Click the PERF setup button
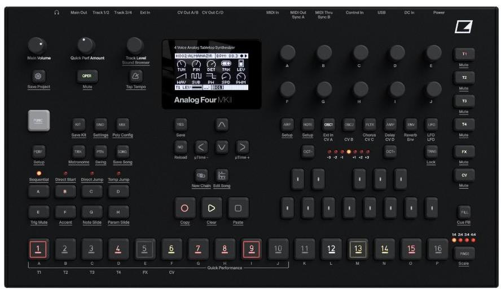 tap(38, 152)
